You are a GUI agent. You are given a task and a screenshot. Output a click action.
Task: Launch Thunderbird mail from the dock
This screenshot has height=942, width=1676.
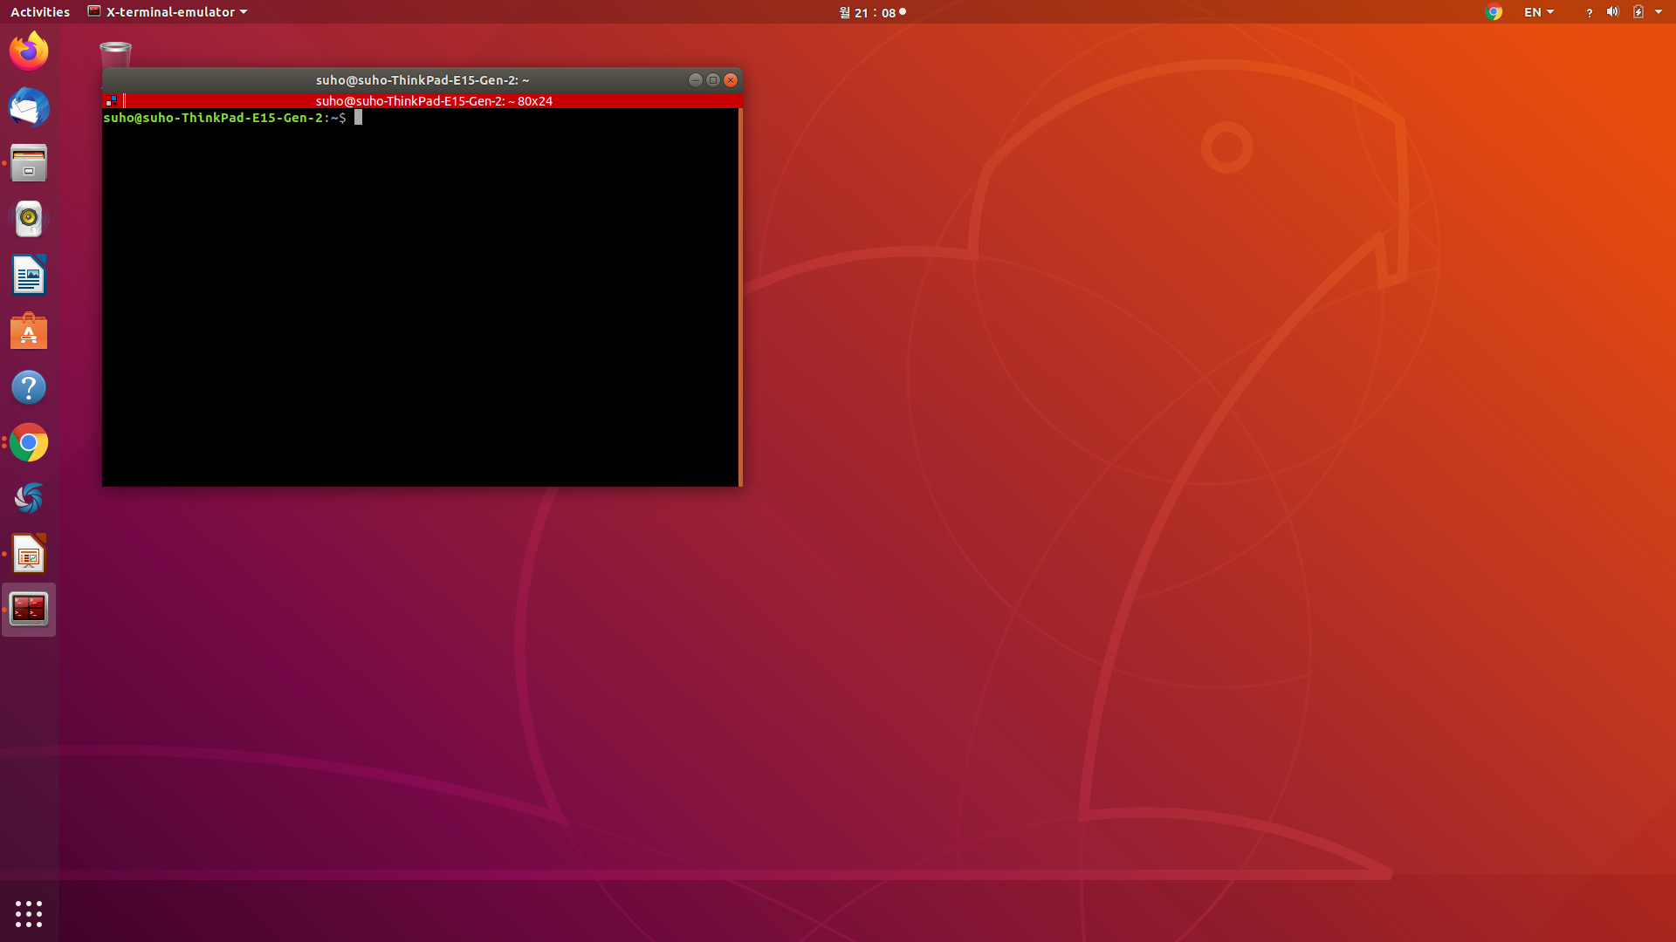(29, 107)
